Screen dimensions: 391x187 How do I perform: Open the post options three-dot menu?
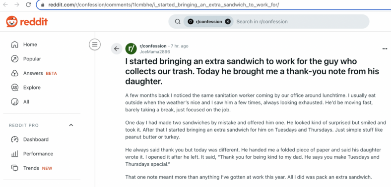385,49
